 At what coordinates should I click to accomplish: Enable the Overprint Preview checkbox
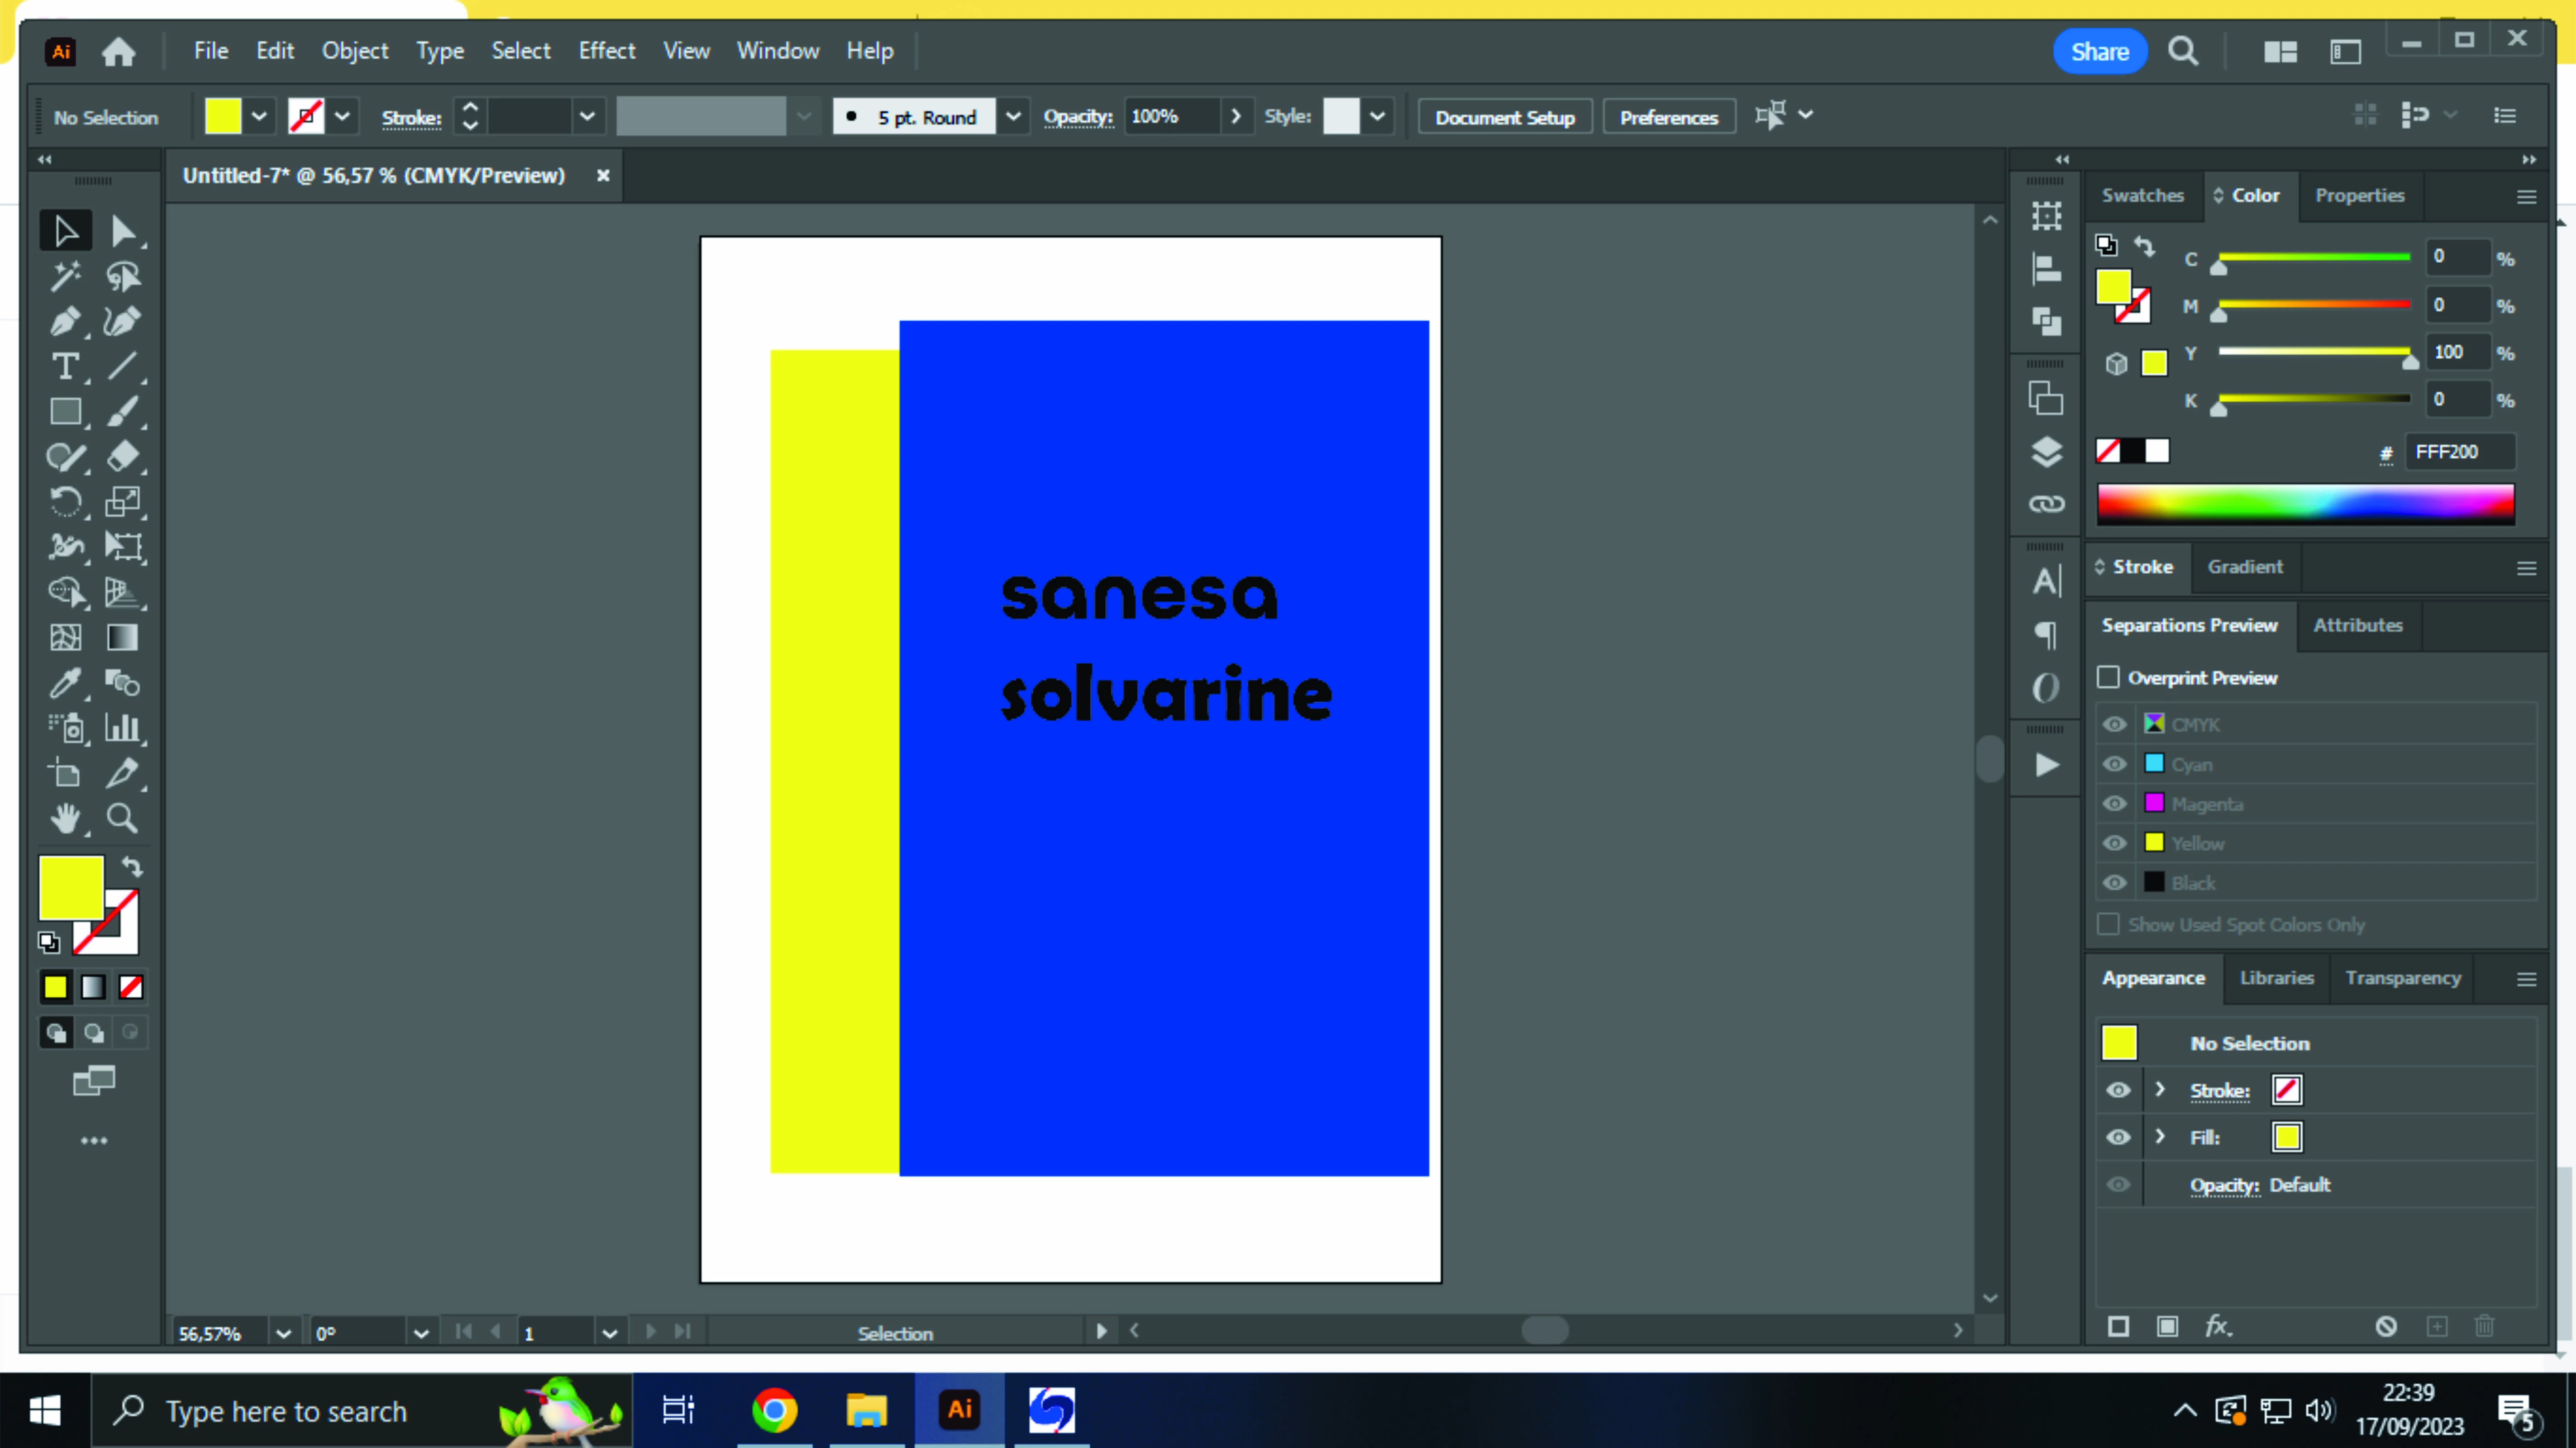(x=2108, y=677)
